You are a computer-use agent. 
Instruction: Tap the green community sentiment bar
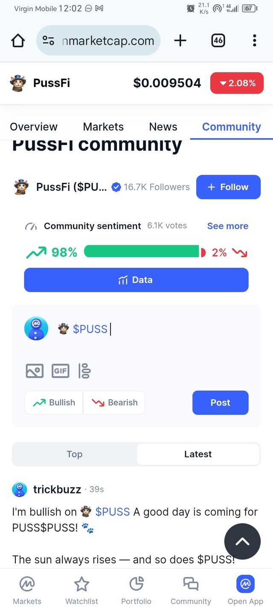[142, 252]
